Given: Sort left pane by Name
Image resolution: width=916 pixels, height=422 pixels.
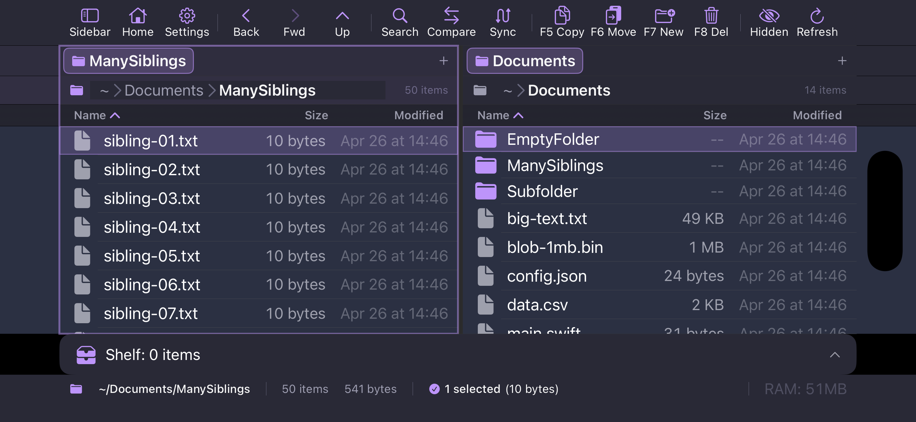Looking at the screenshot, I should point(97,115).
